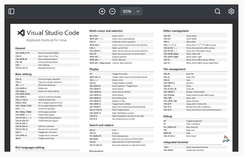Select the "File management" heading
This screenshot has width=244, height=157.
[175, 69]
